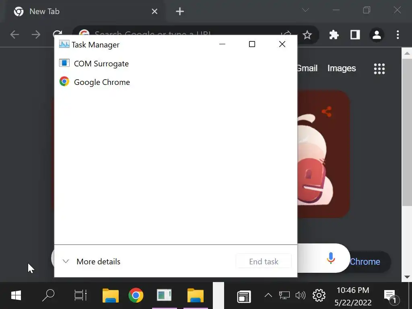Viewport: 412px width, 309px height.
Task: Click the COM Surrogate process icon
Action: 64,63
